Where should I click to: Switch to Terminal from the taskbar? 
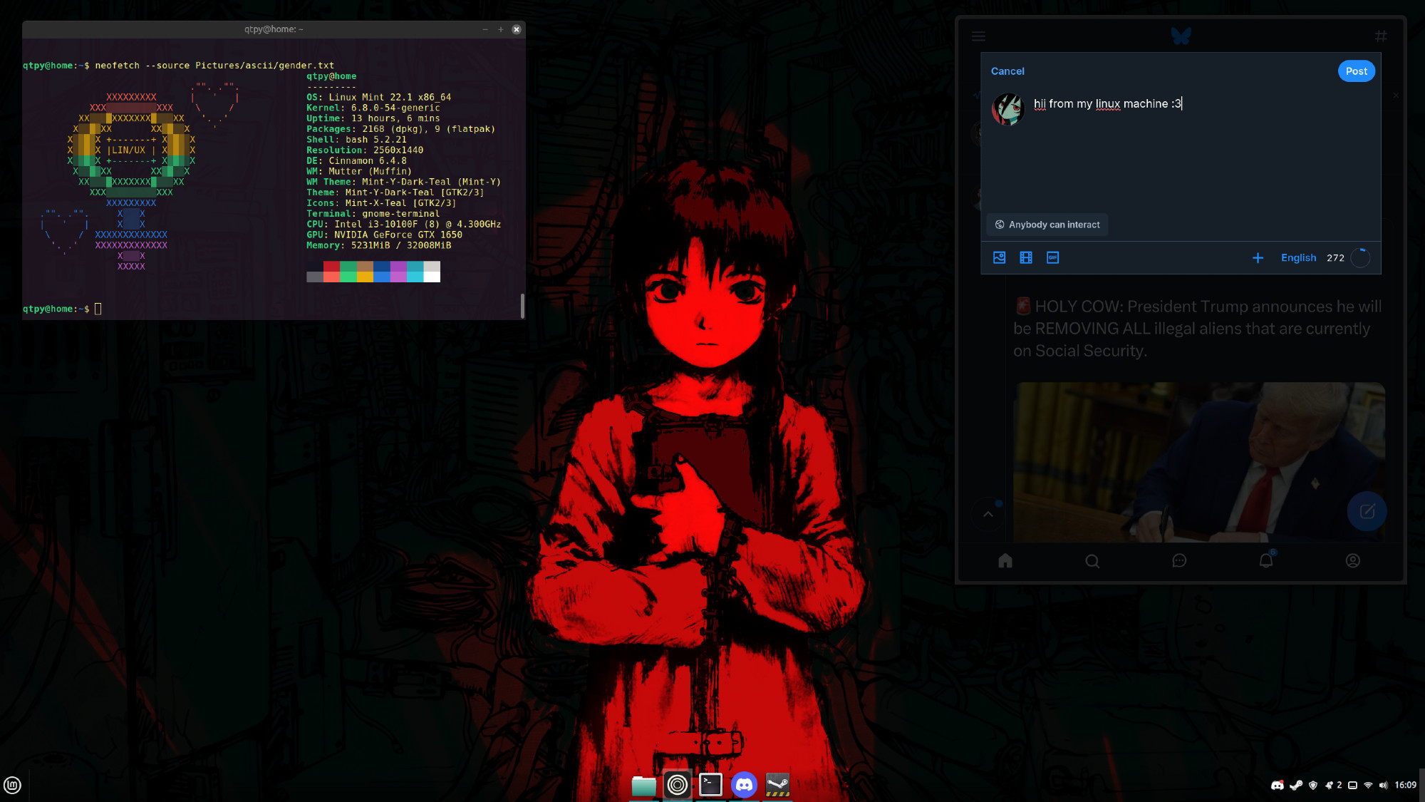click(x=710, y=786)
